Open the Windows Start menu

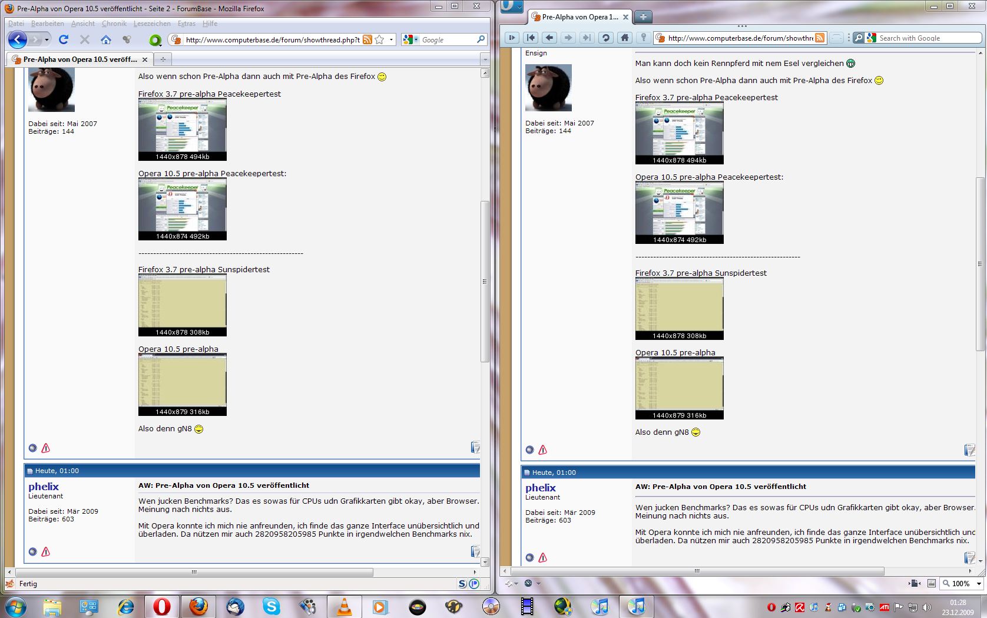[x=16, y=606]
